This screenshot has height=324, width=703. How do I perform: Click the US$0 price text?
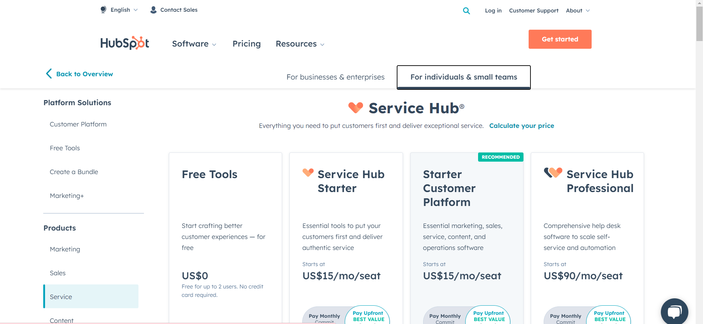click(195, 276)
